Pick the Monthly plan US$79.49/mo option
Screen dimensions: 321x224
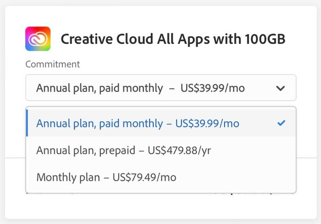click(161, 177)
